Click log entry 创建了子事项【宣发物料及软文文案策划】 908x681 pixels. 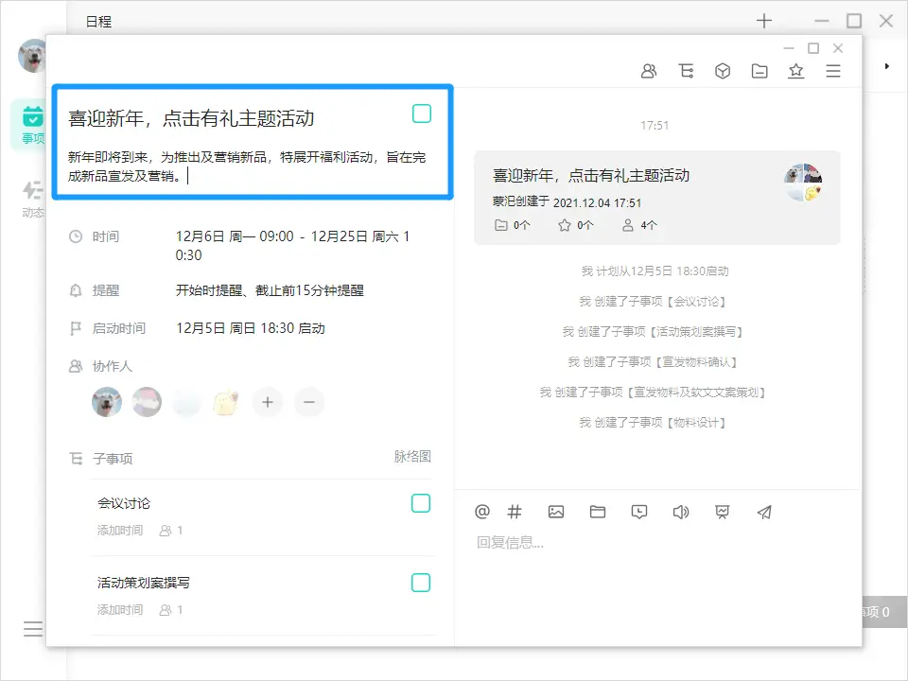(x=653, y=392)
